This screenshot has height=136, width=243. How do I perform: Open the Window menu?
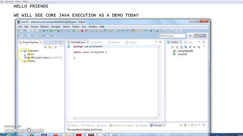pyautogui.click(x=93, y=26)
